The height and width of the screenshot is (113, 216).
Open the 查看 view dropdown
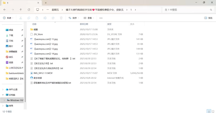coord(89,18)
